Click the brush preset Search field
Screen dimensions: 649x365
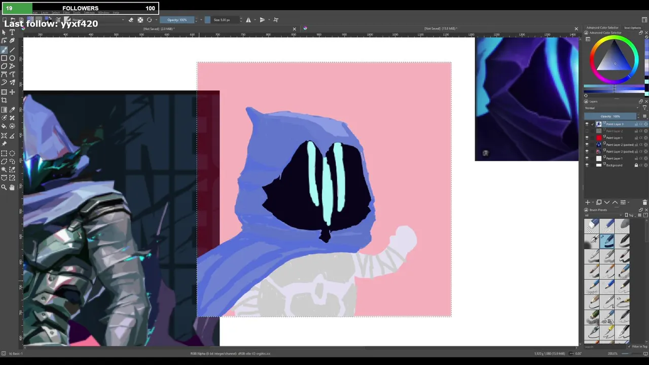605,346
